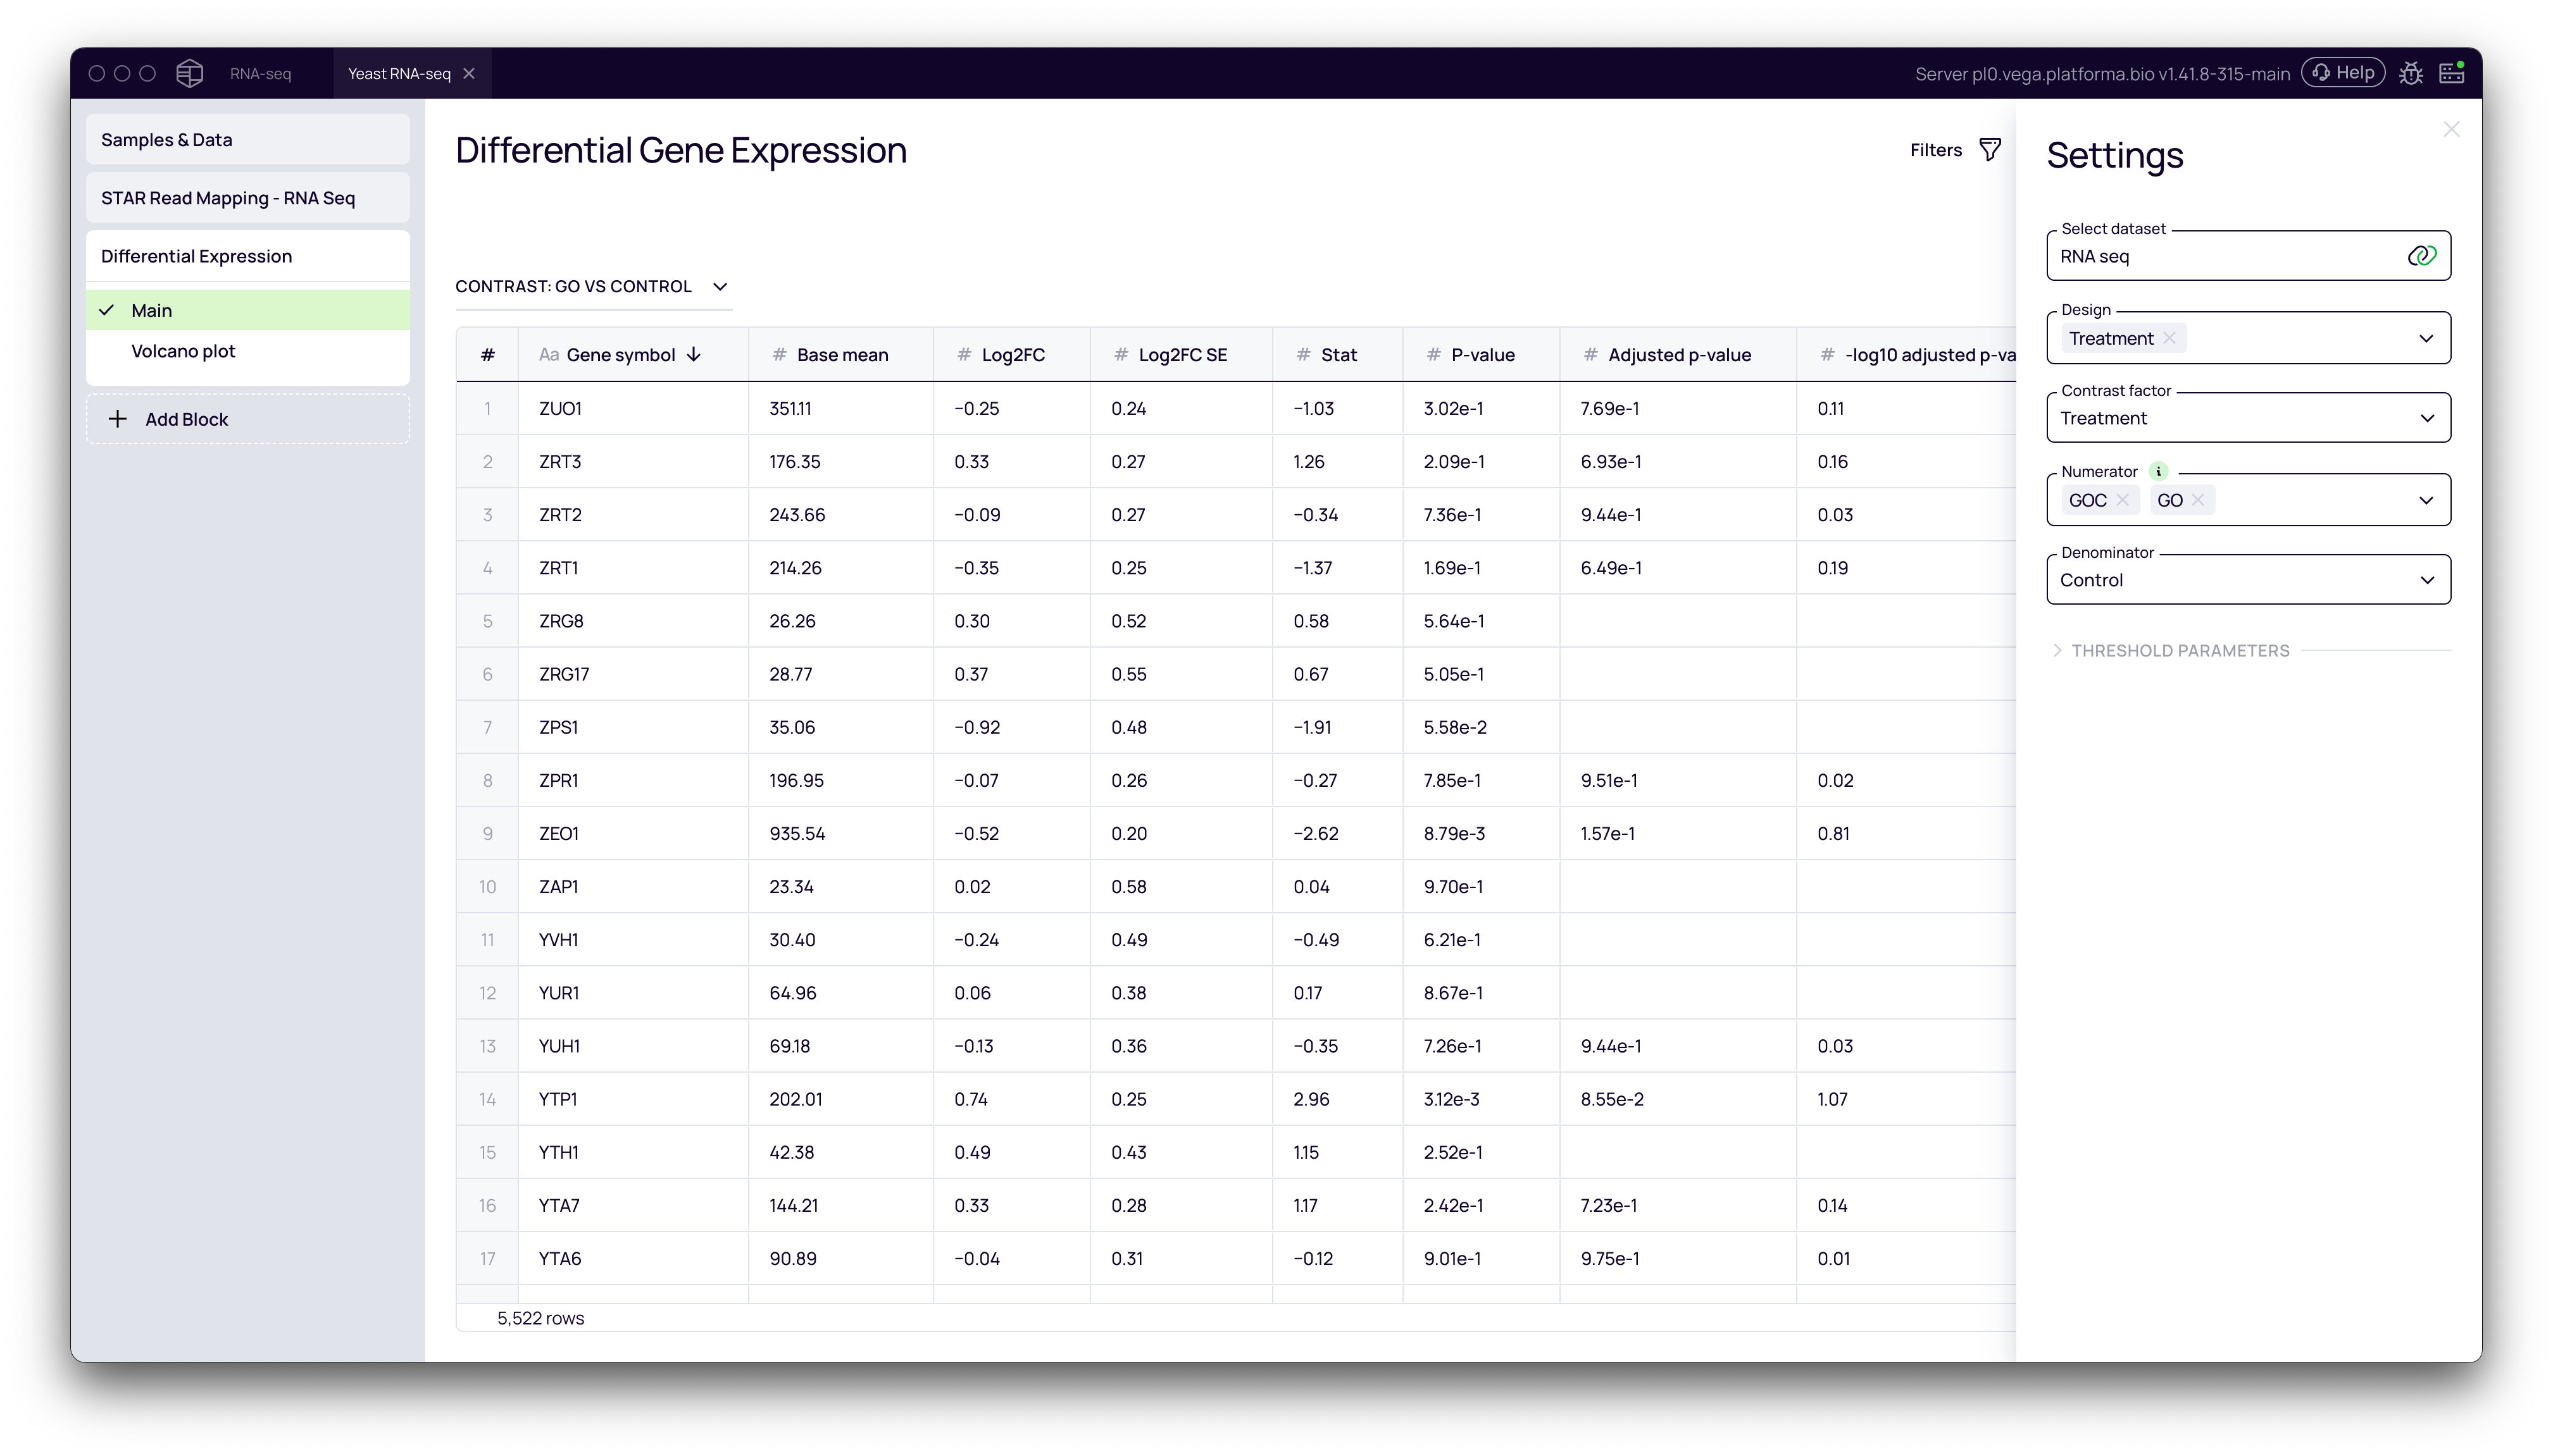2553x1456 pixels.
Task: Remove the GOC tag from Numerator
Action: (2125, 500)
